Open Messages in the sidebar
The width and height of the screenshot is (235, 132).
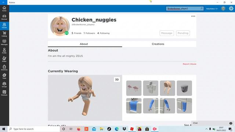4,43
